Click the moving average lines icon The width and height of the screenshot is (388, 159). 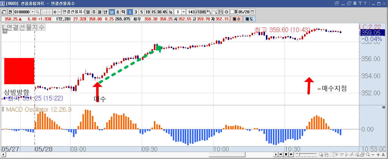[x=342, y=154]
